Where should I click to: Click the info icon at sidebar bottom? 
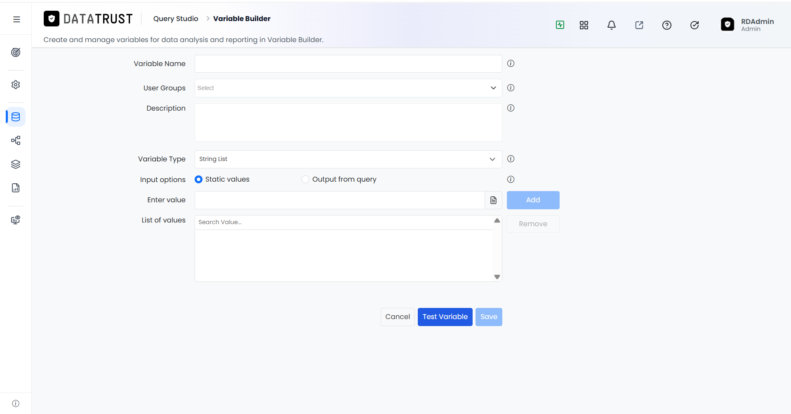(16, 403)
